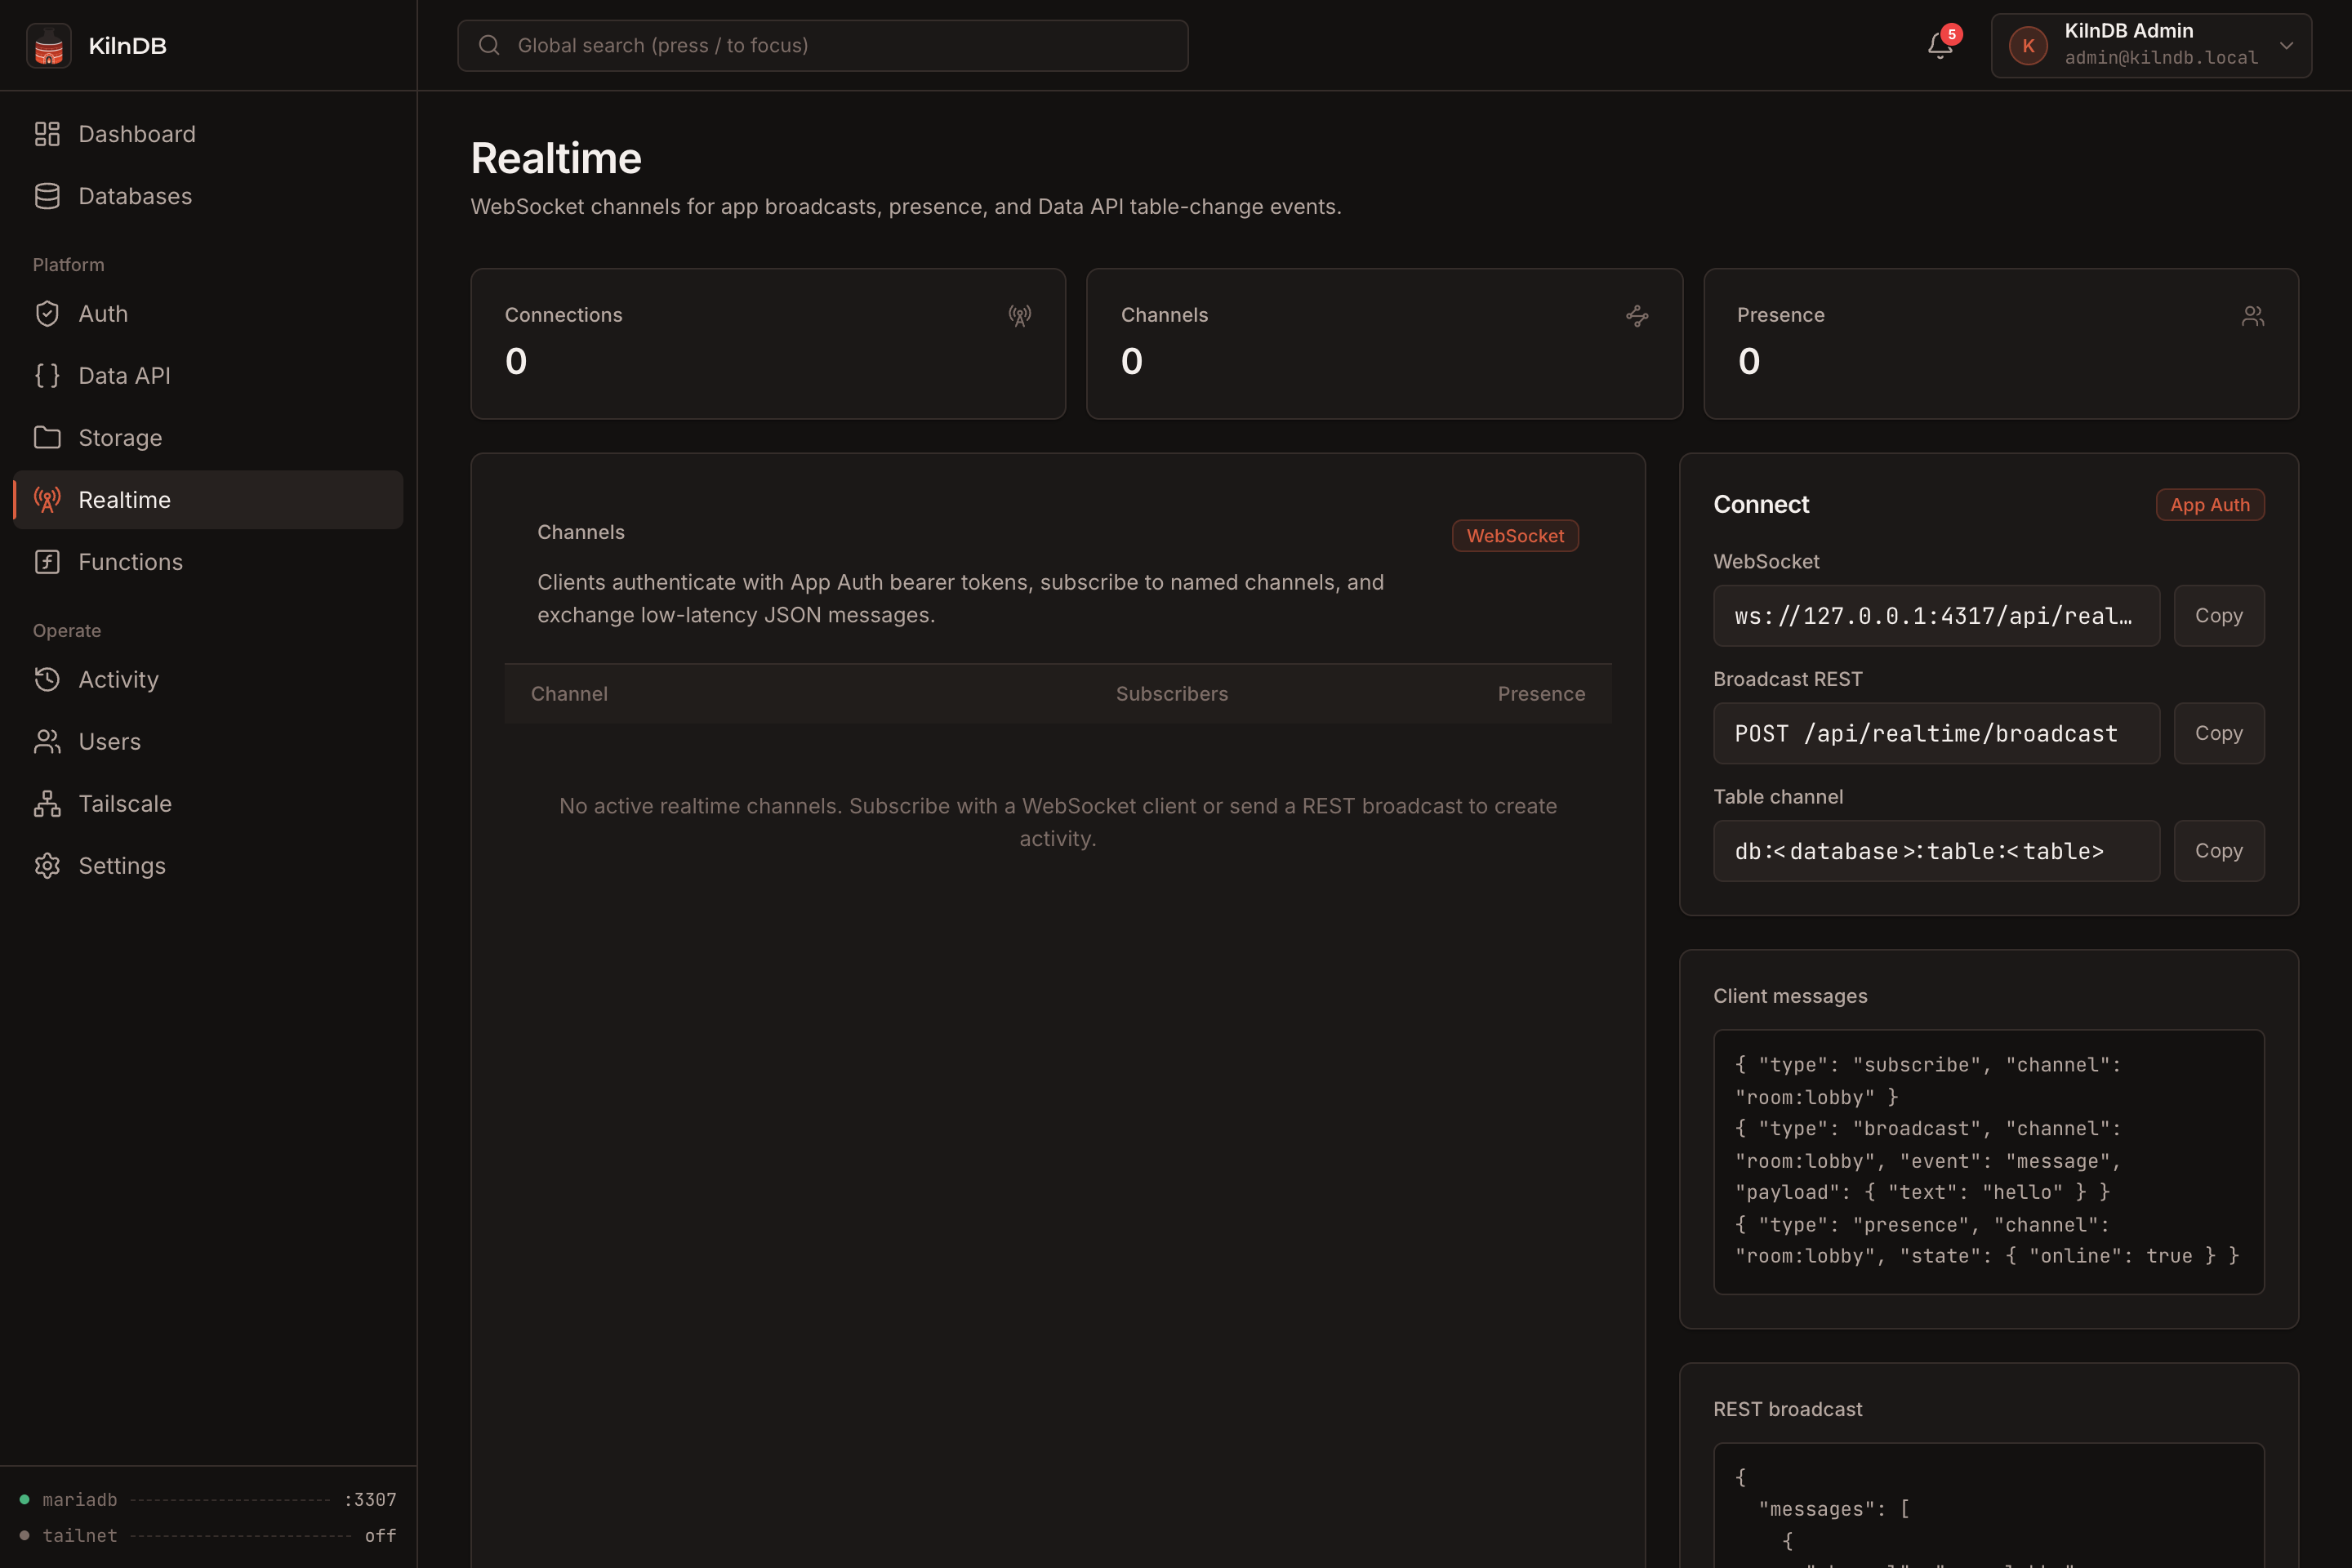Copy the WebSocket URL
This screenshot has width=2352, height=1568.
(2218, 616)
